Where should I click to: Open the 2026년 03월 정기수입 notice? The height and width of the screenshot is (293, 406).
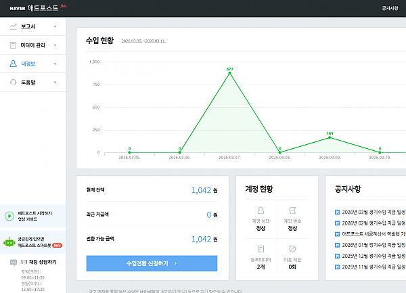372,212
